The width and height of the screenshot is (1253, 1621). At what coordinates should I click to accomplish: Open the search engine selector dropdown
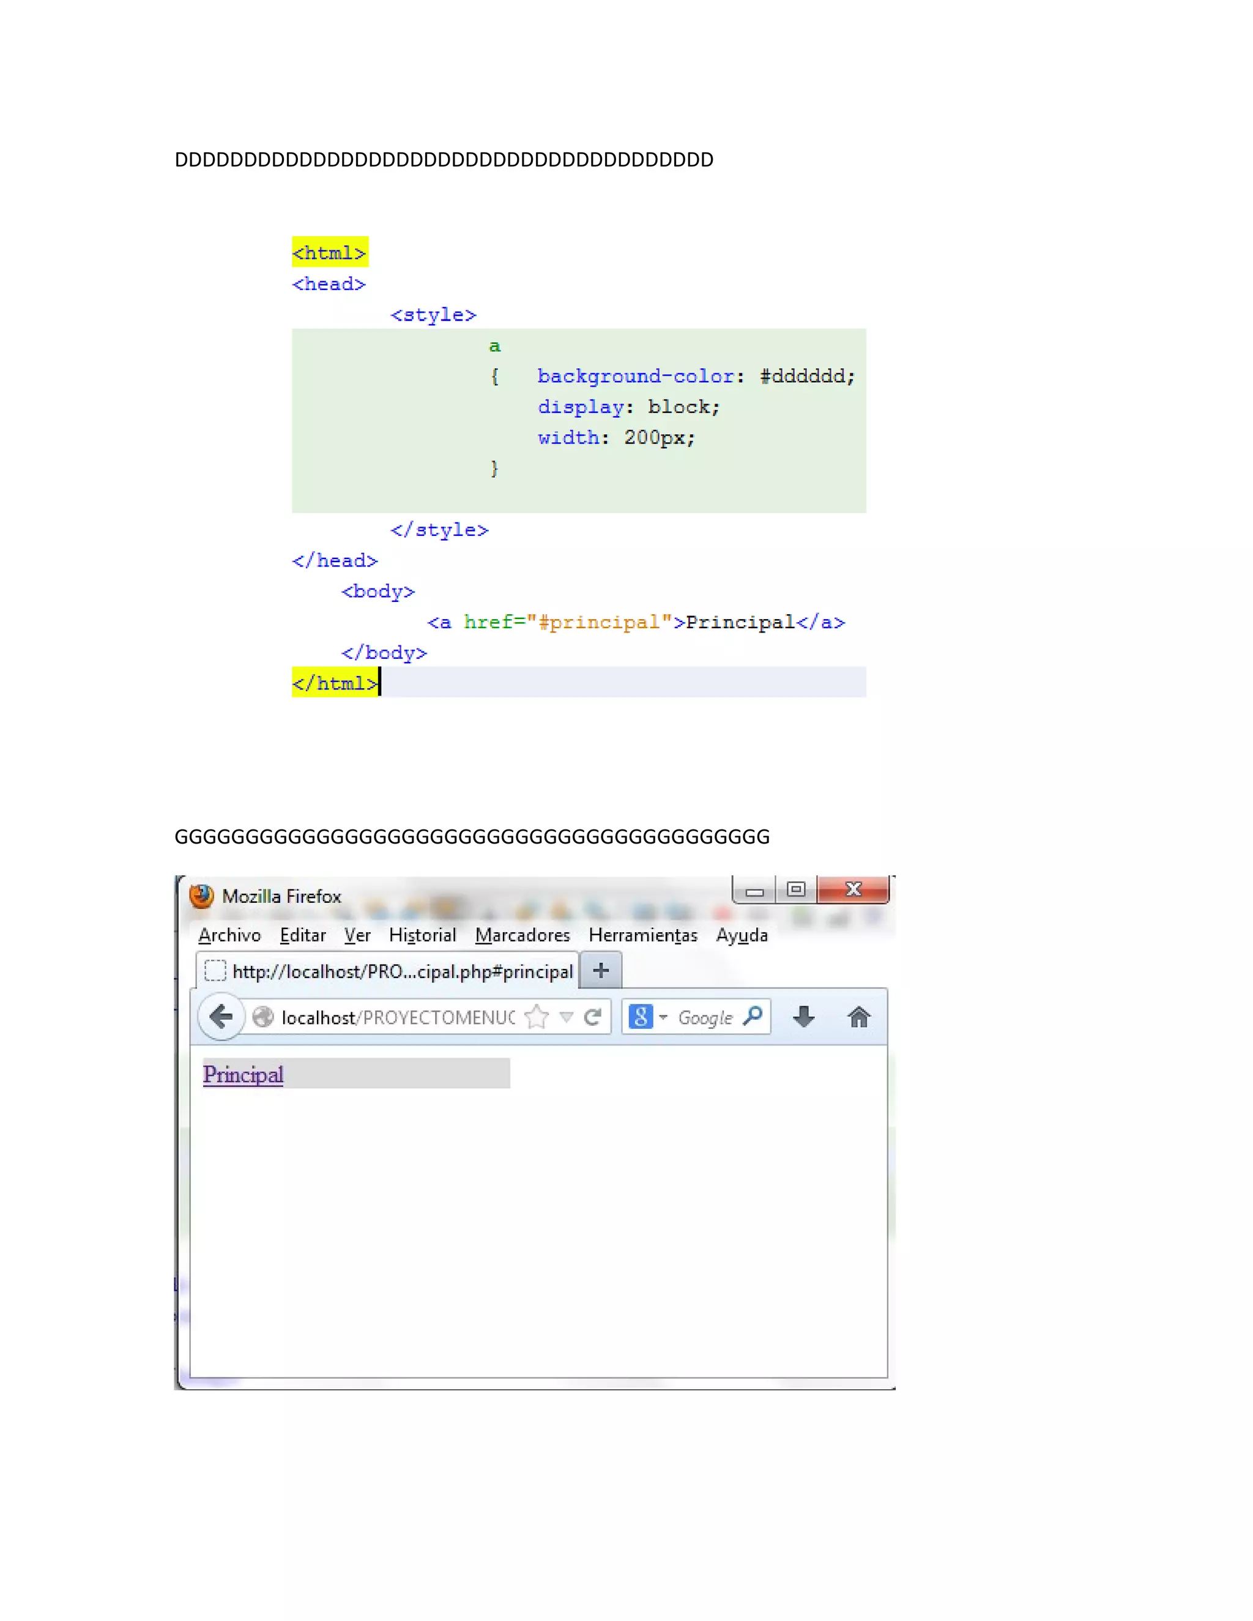[x=648, y=1016]
